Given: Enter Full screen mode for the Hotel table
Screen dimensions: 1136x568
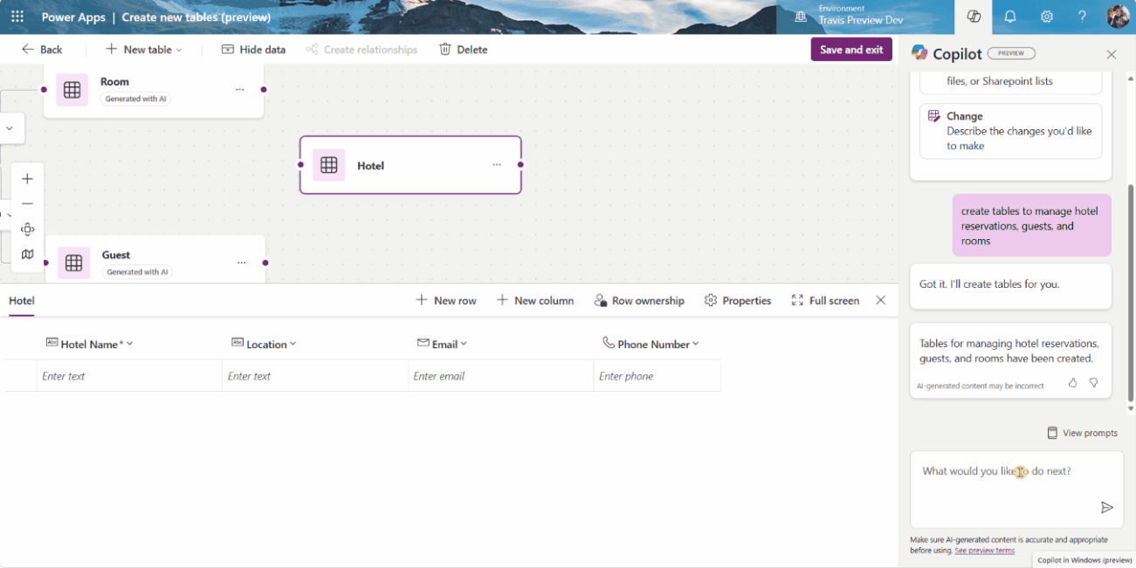Looking at the screenshot, I should coord(825,300).
